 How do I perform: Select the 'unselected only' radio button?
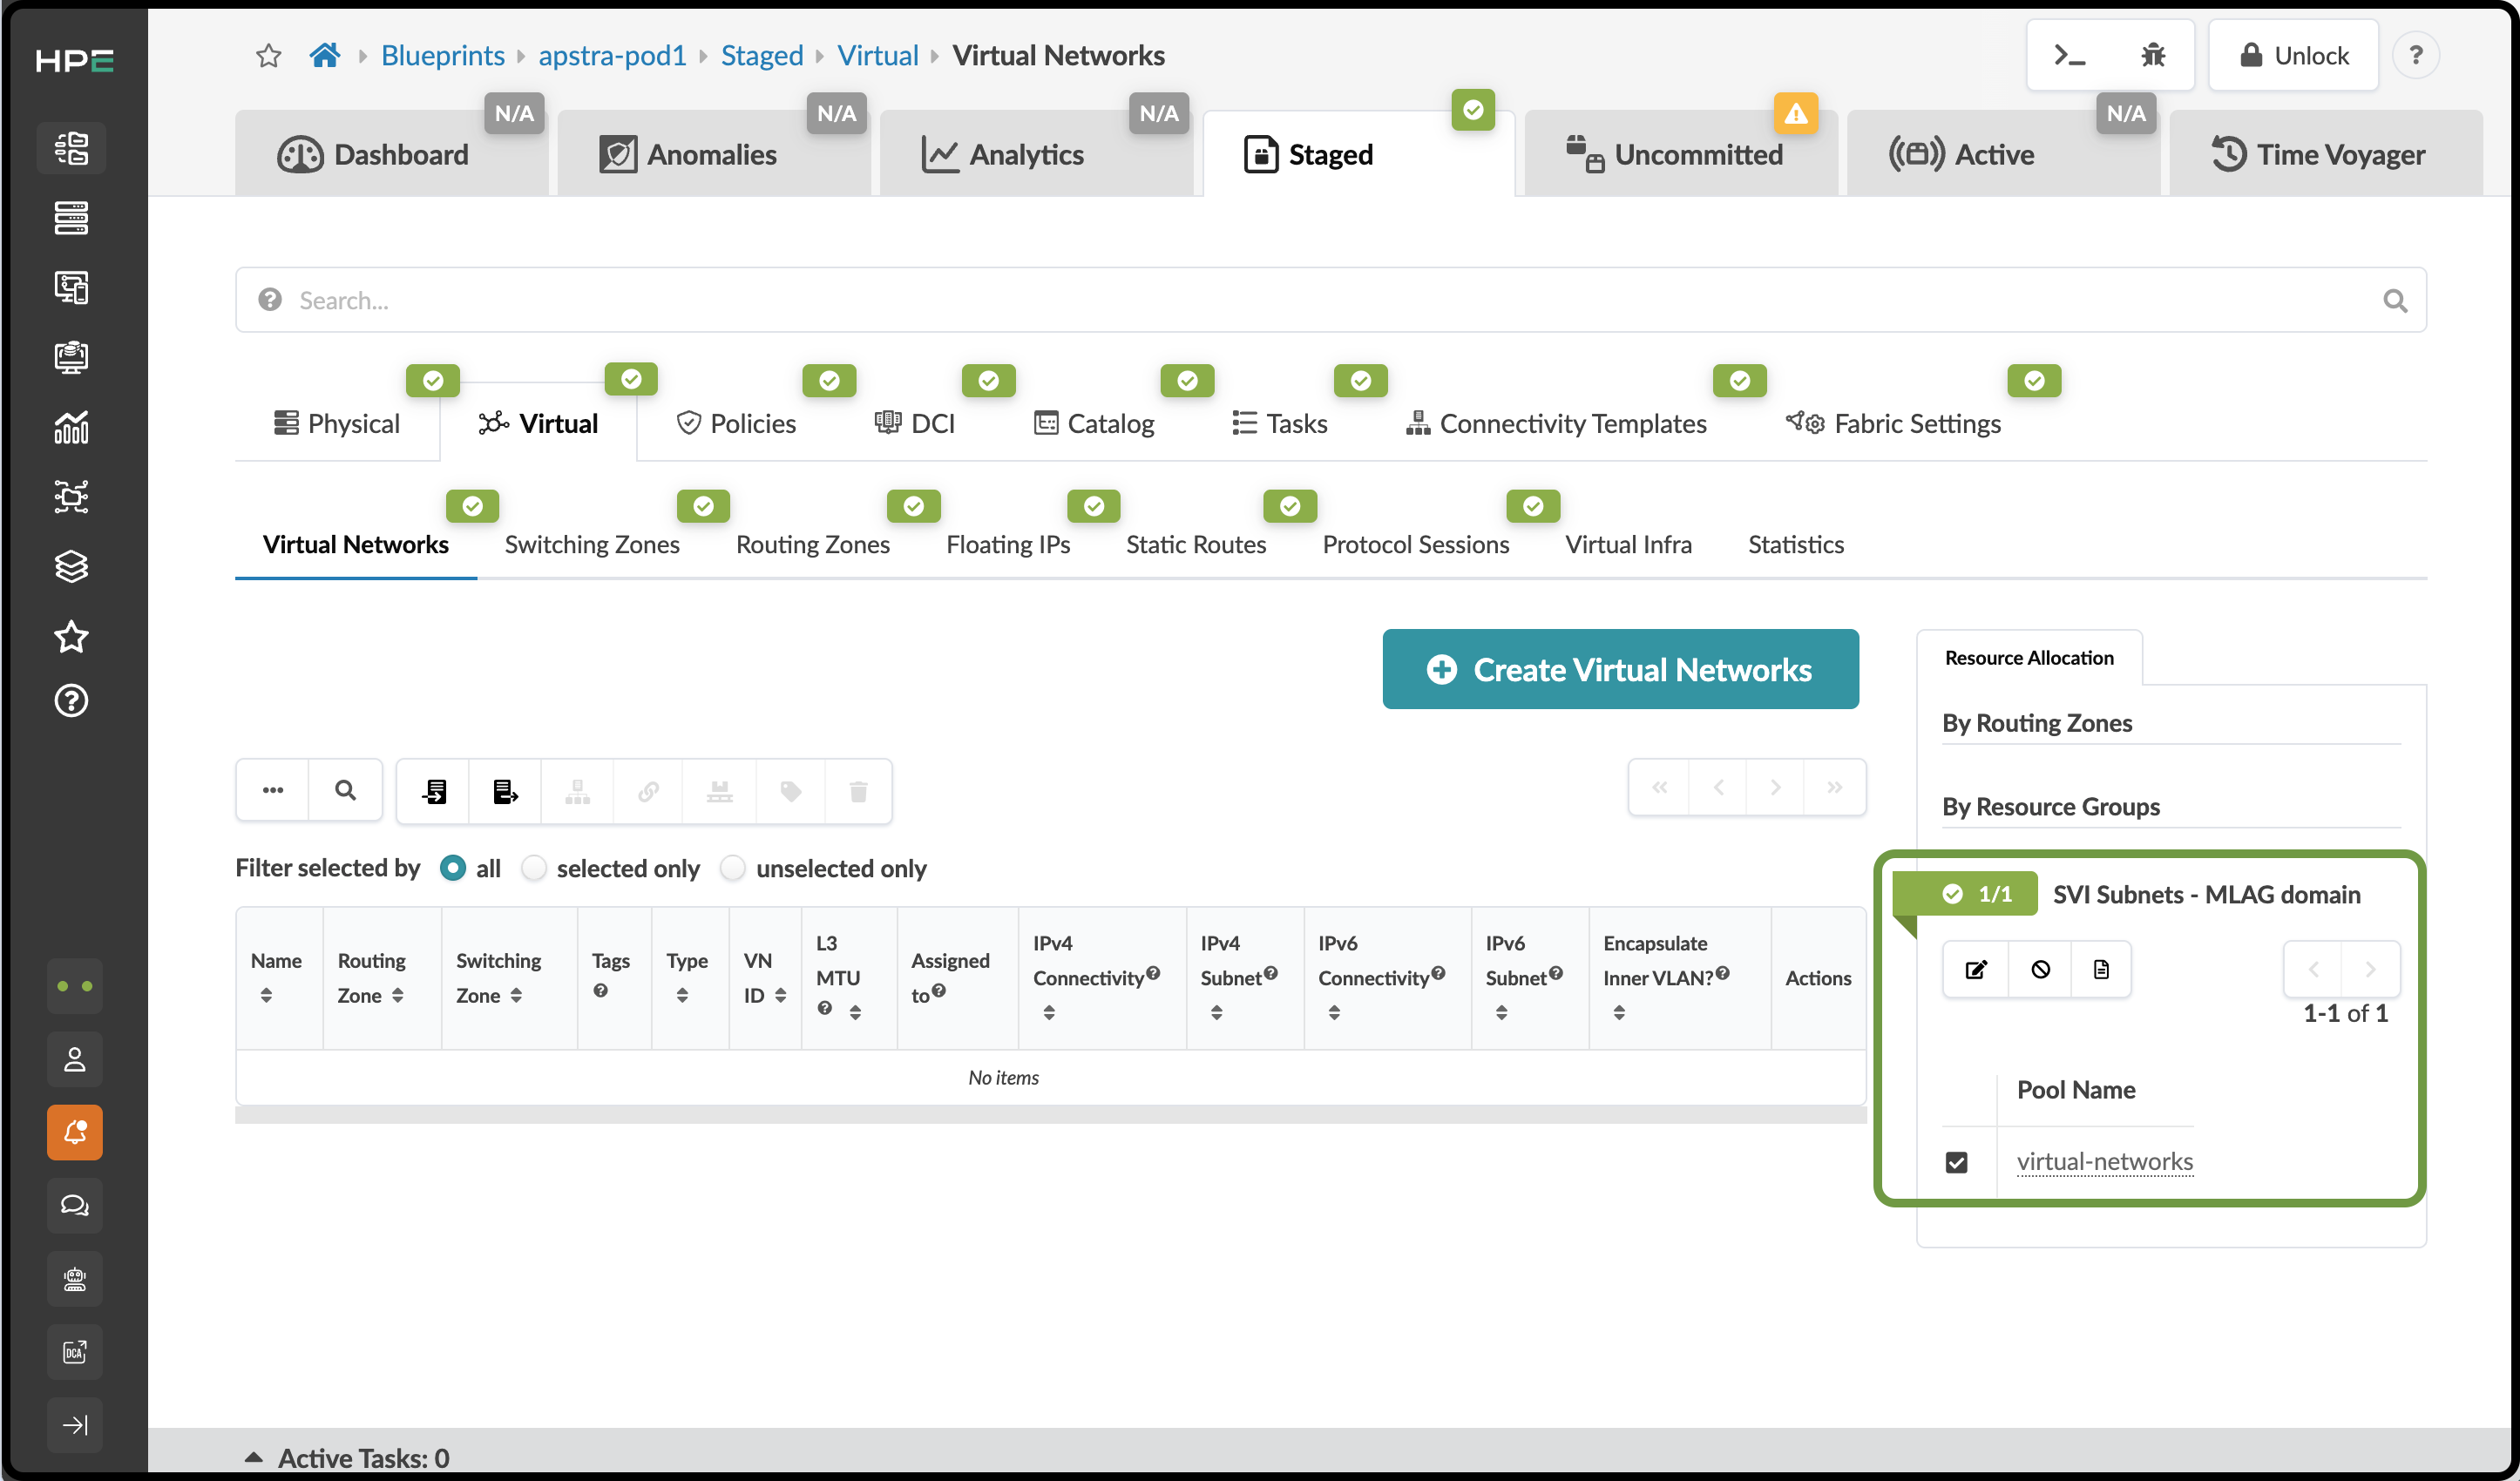[733, 868]
